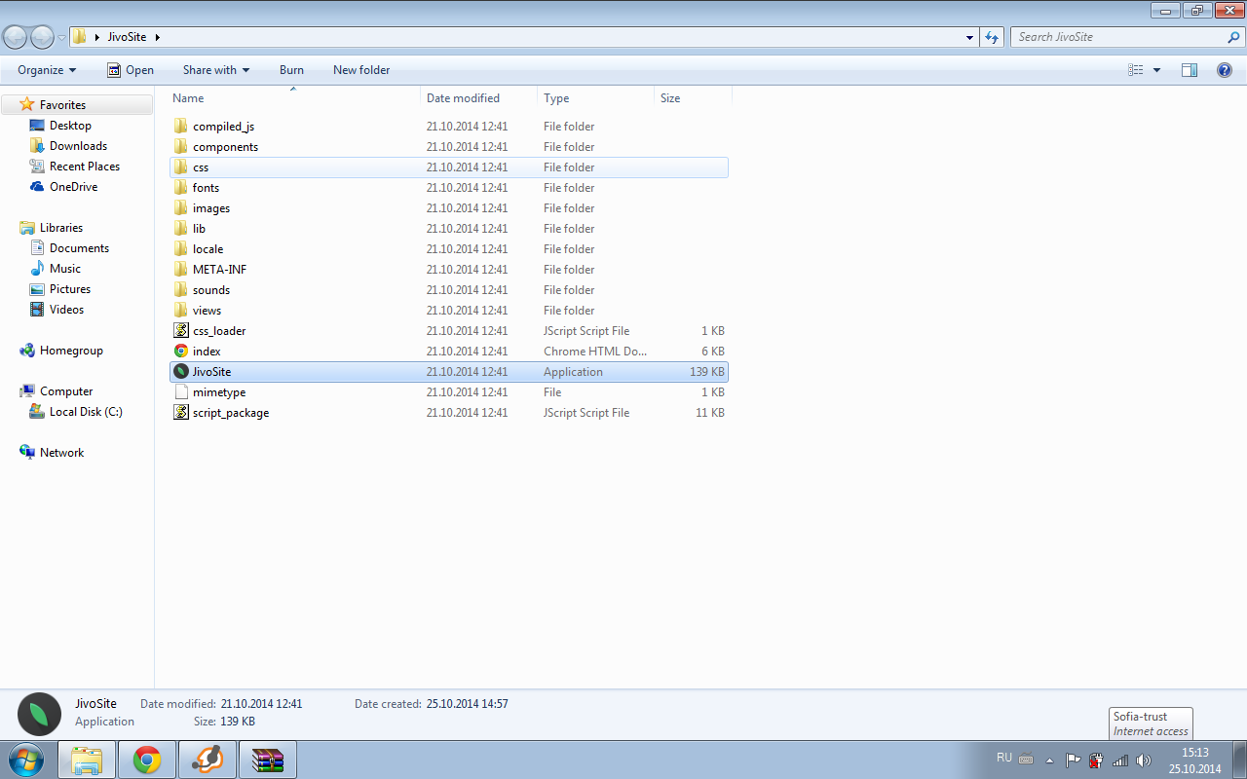Click the network signal tray icon
This screenshot has height=779, width=1247.
point(1120,760)
